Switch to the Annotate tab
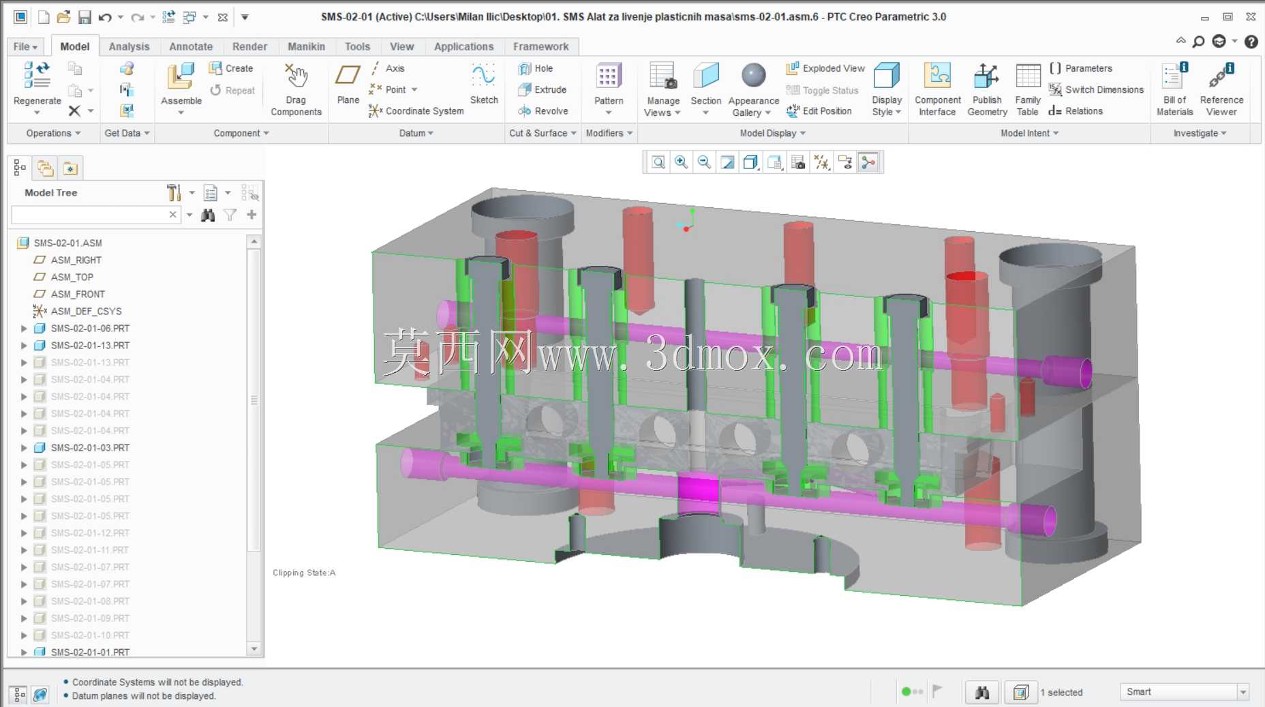The width and height of the screenshot is (1265, 707). 191,46
